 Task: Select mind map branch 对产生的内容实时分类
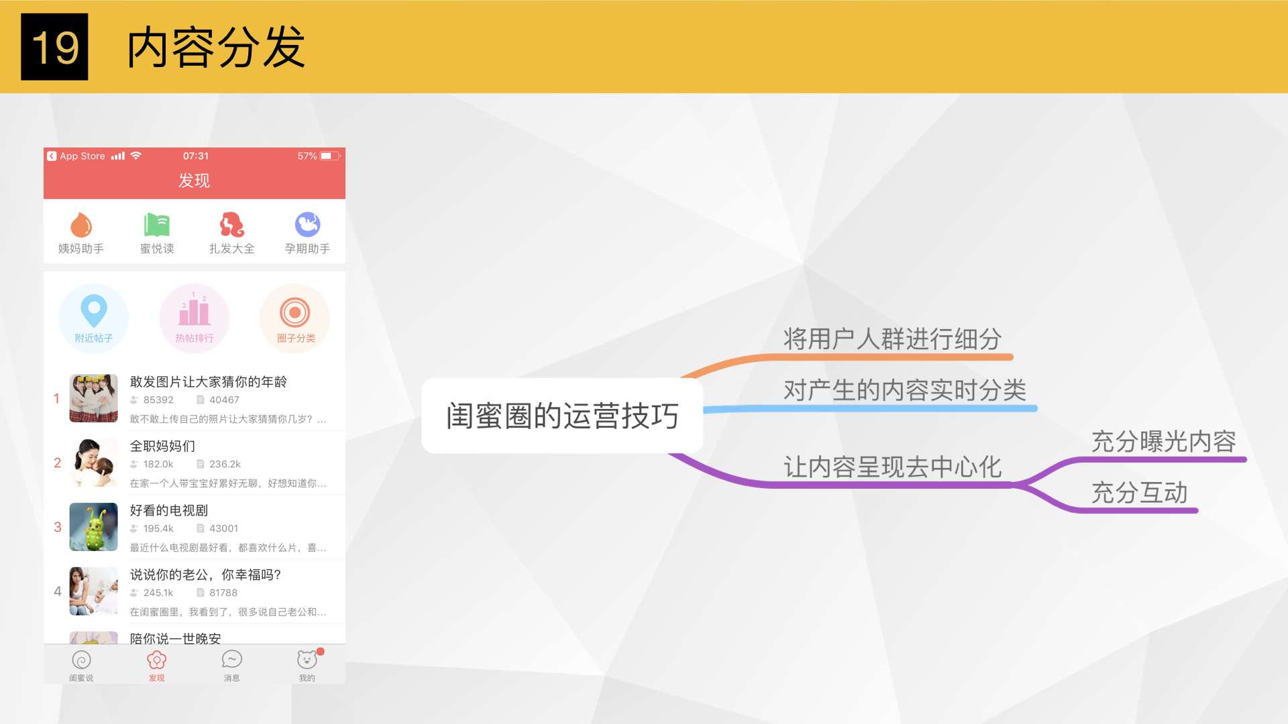(x=905, y=389)
